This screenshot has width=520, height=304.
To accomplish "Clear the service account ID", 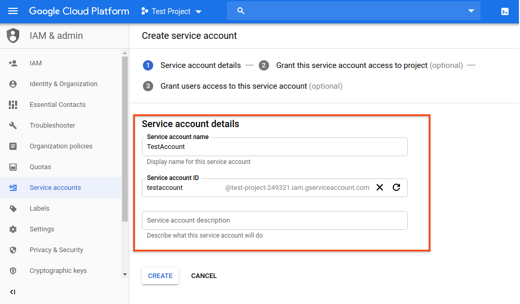I will pos(380,187).
